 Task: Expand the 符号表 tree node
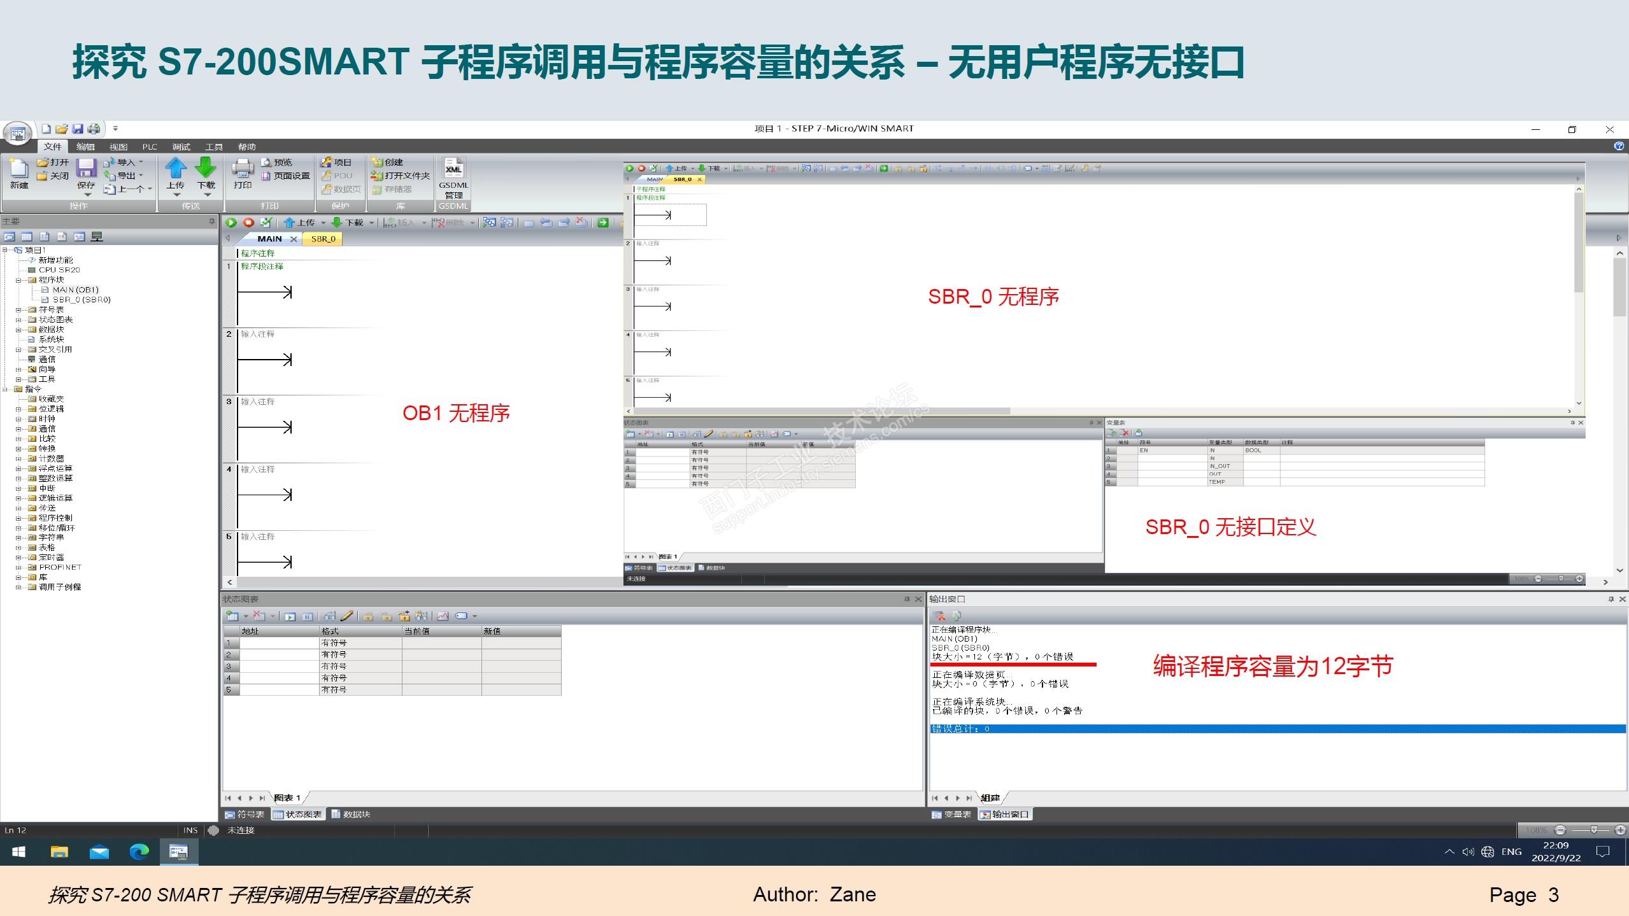tap(18, 310)
